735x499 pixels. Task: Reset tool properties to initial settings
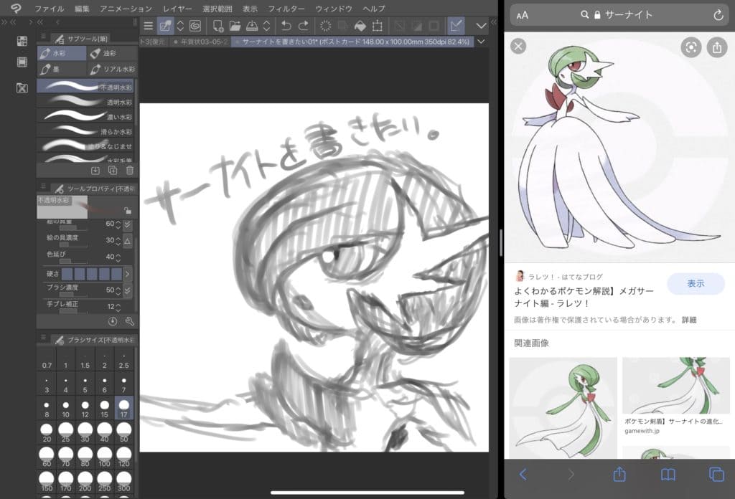pyautogui.click(x=113, y=322)
